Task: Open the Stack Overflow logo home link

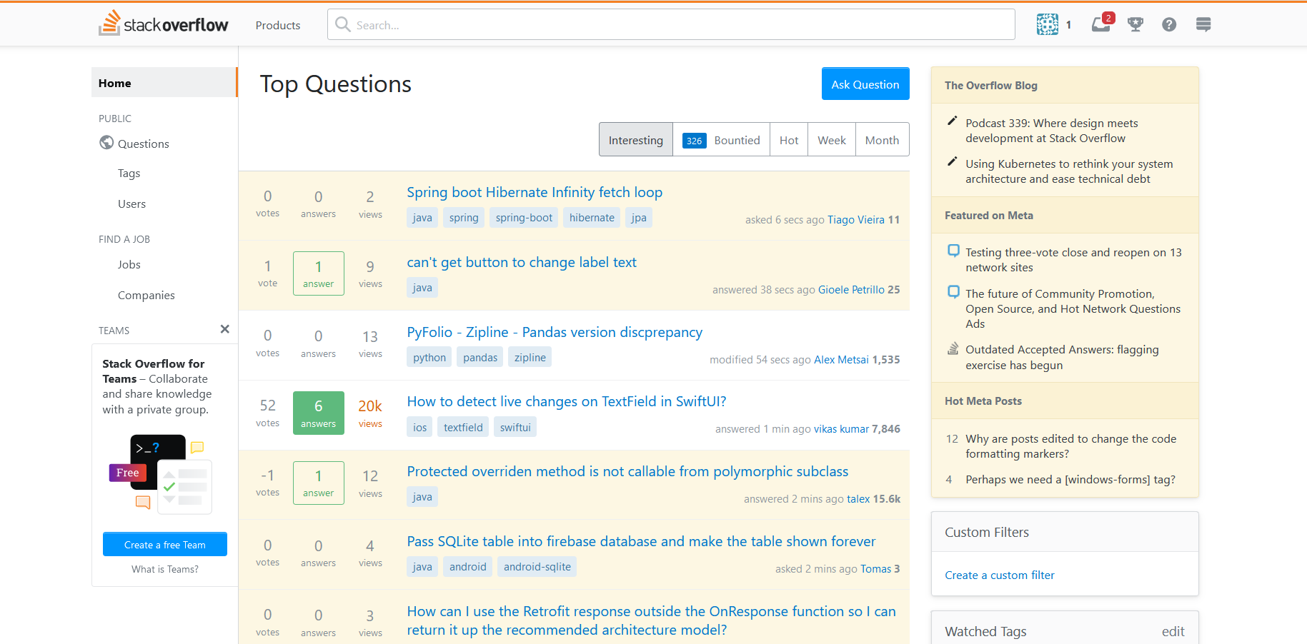Action: [x=164, y=24]
